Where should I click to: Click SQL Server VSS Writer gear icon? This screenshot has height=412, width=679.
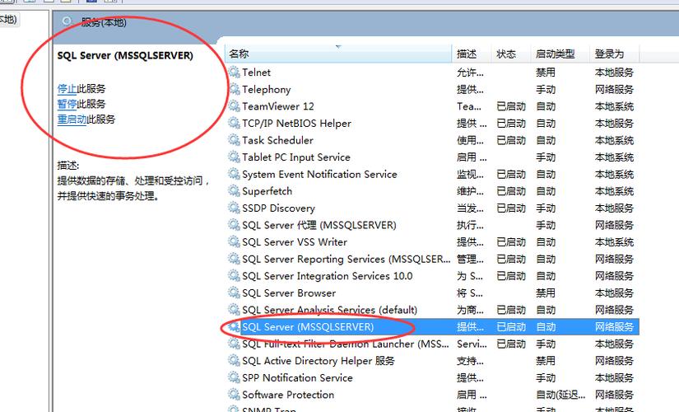point(235,241)
